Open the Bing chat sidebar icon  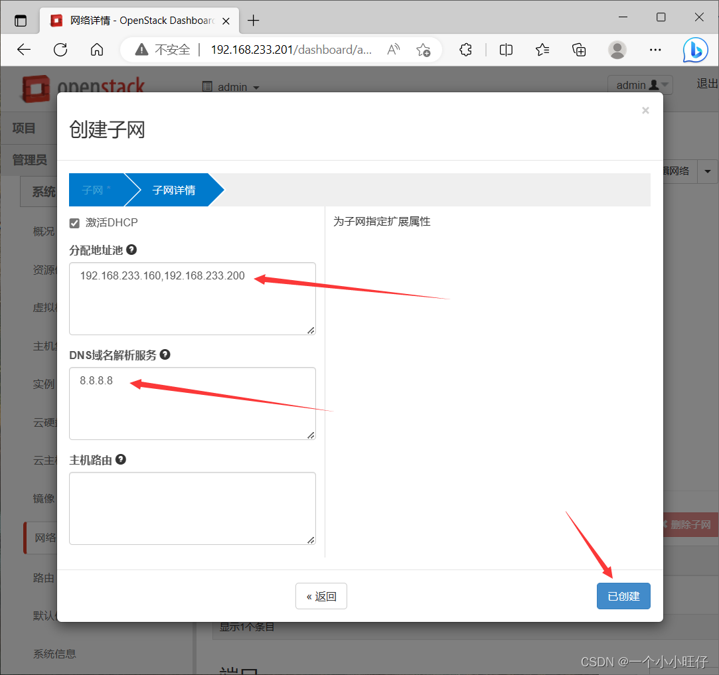click(695, 50)
